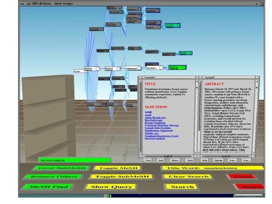Click the green Remove Others button

[x=54, y=176]
